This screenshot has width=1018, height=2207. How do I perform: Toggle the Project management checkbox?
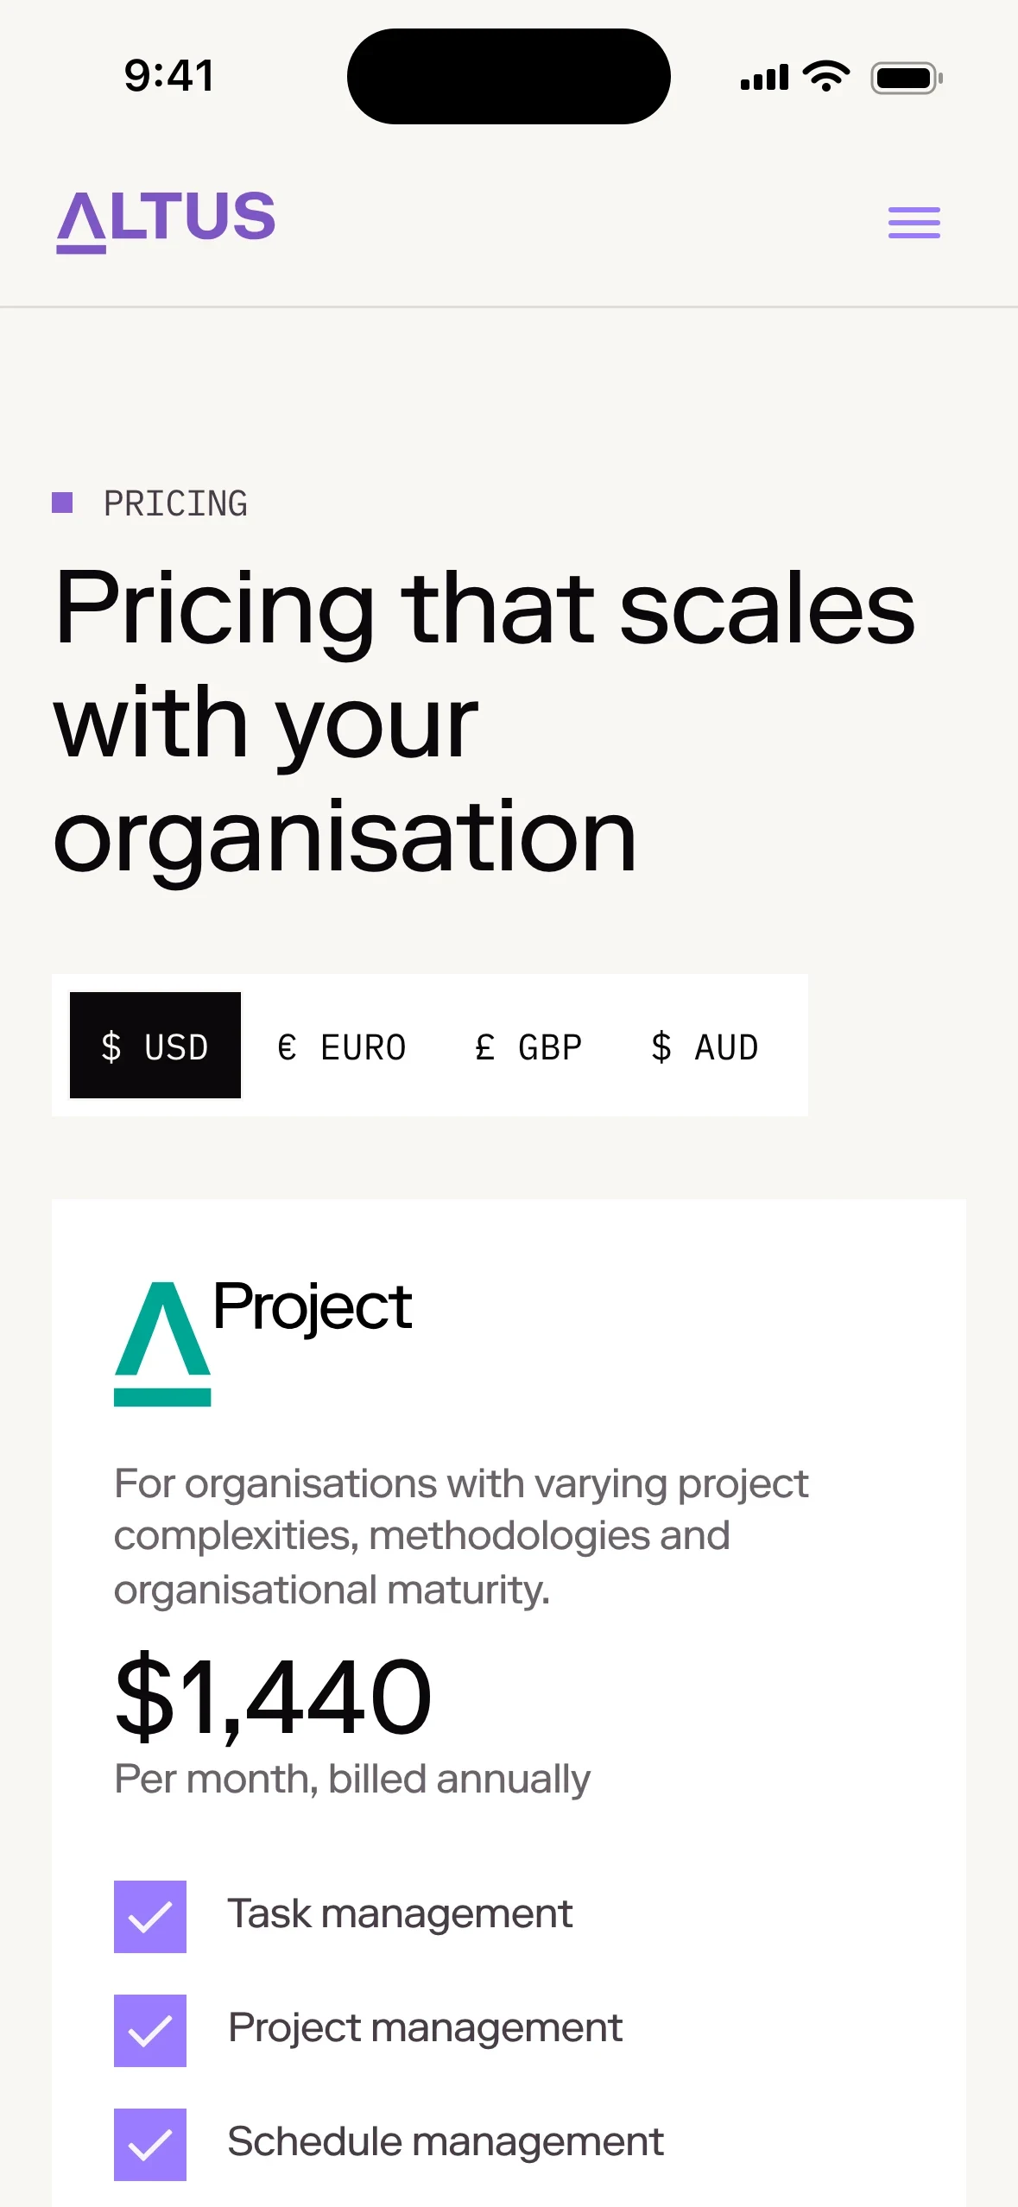pyautogui.click(x=150, y=2030)
